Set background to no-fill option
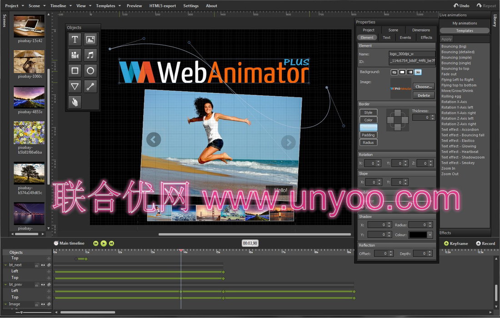 point(395,72)
